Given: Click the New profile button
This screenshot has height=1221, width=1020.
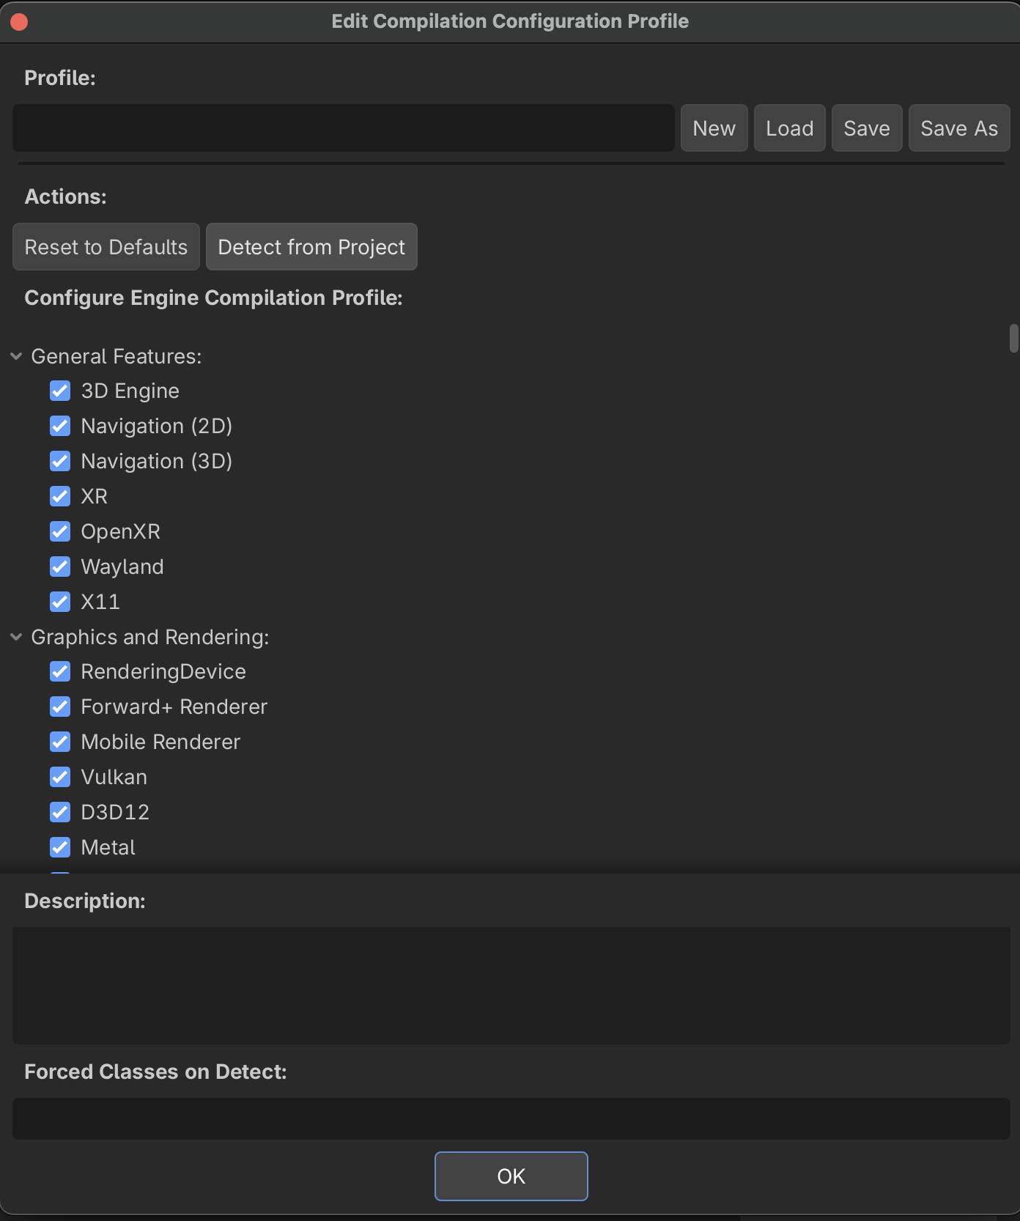Looking at the screenshot, I should (714, 128).
